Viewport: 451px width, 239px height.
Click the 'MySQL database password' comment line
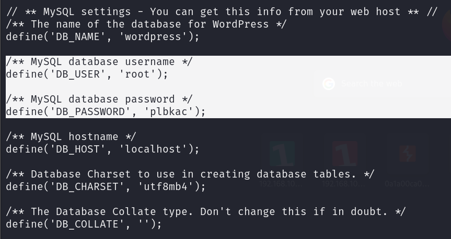(99, 99)
